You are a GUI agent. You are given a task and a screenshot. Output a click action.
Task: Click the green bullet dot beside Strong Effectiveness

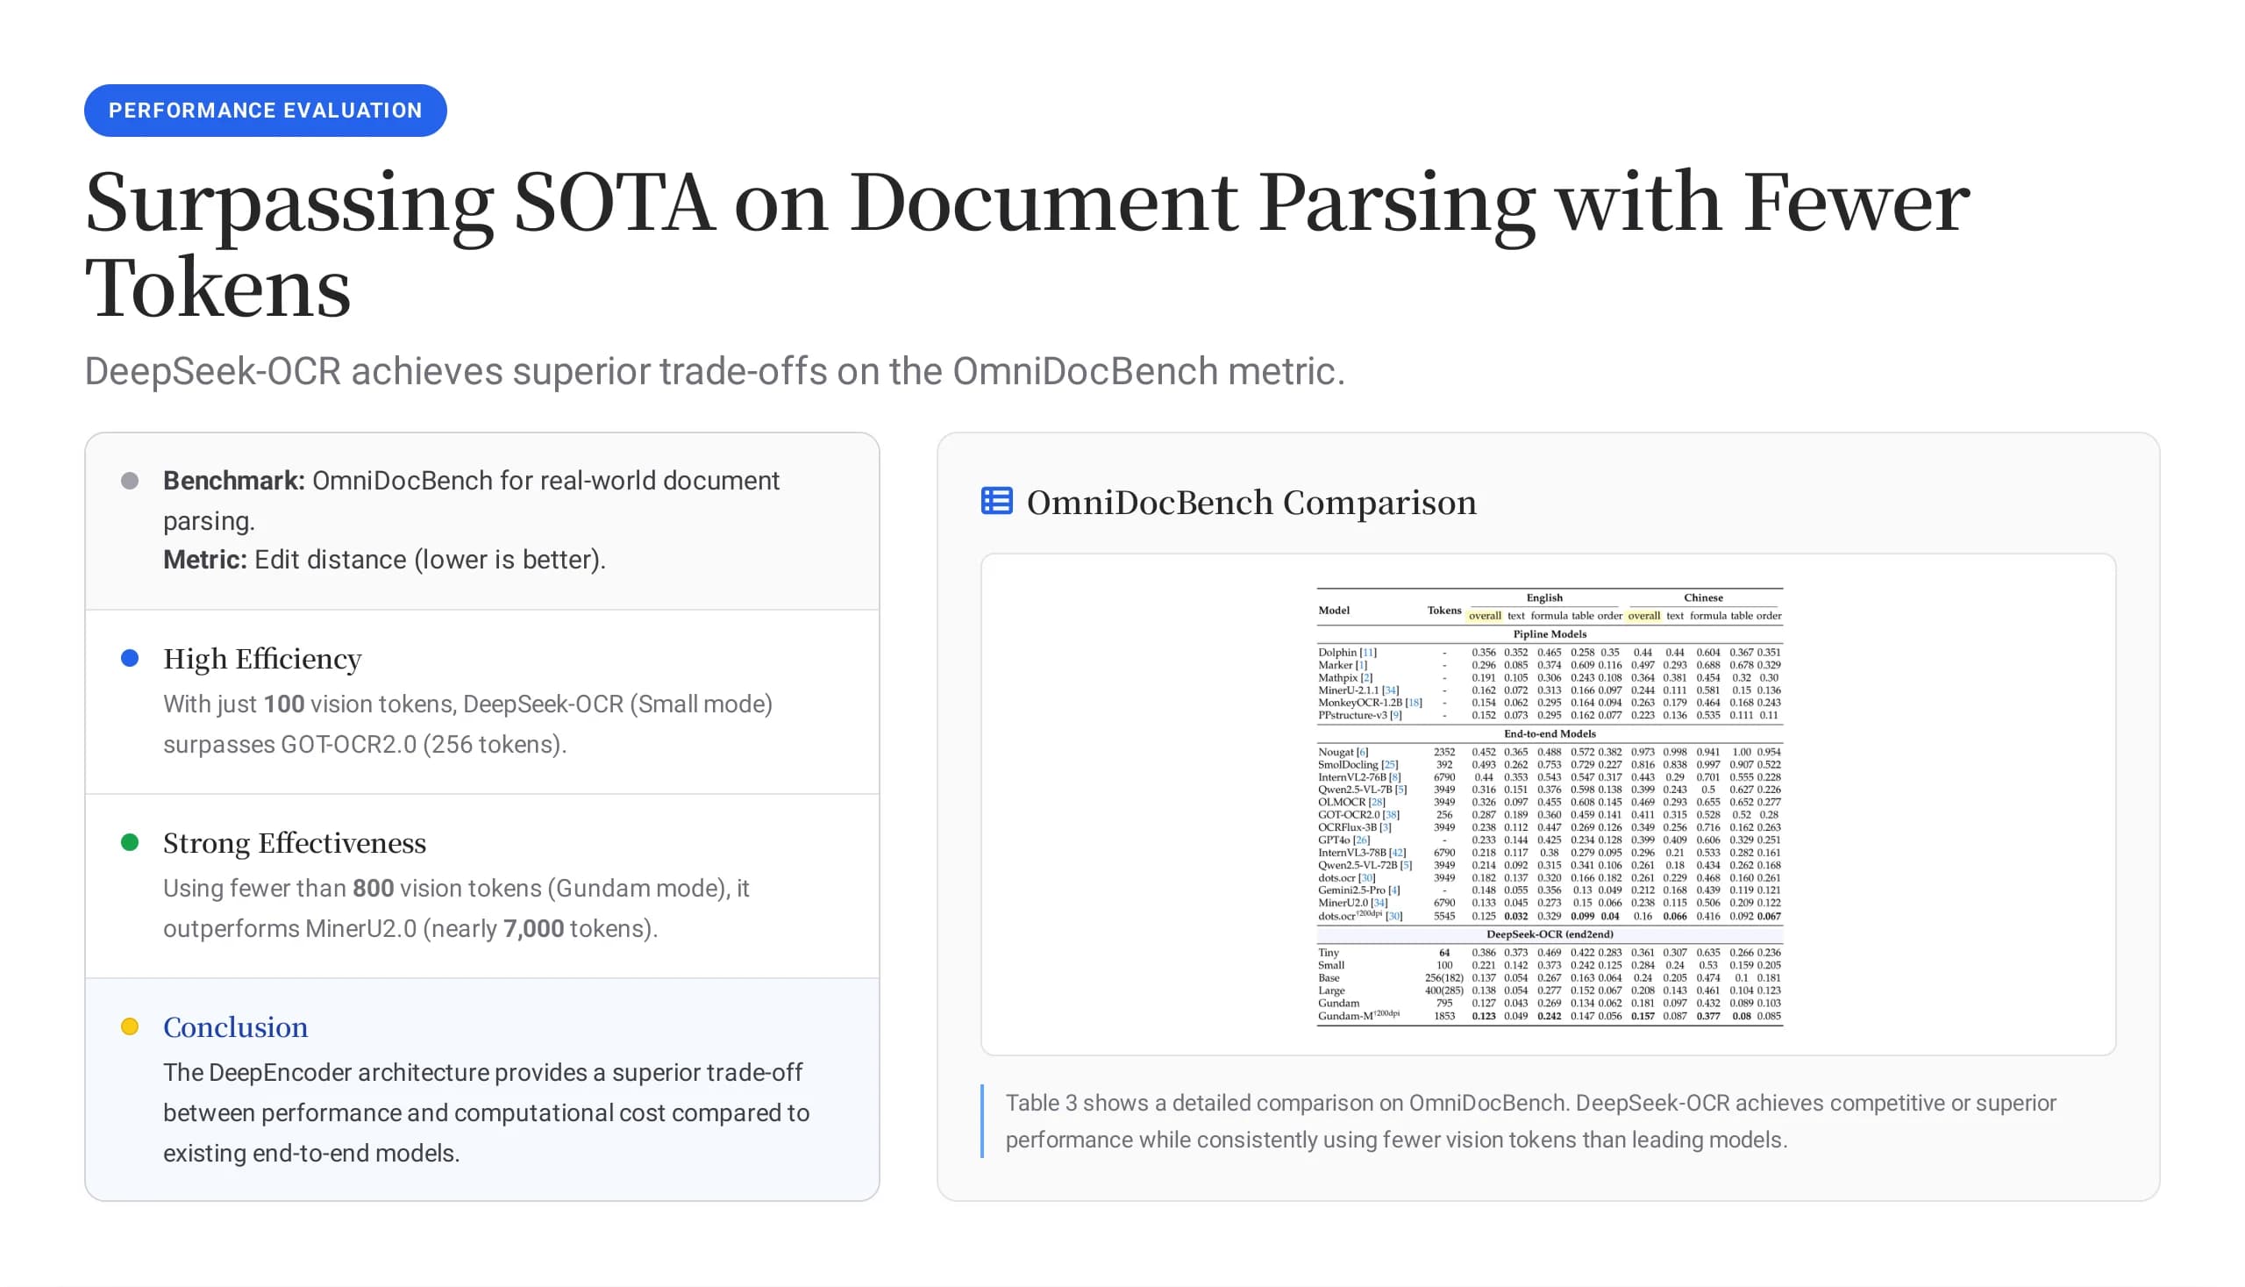pyautogui.click(x=130, y=842)
